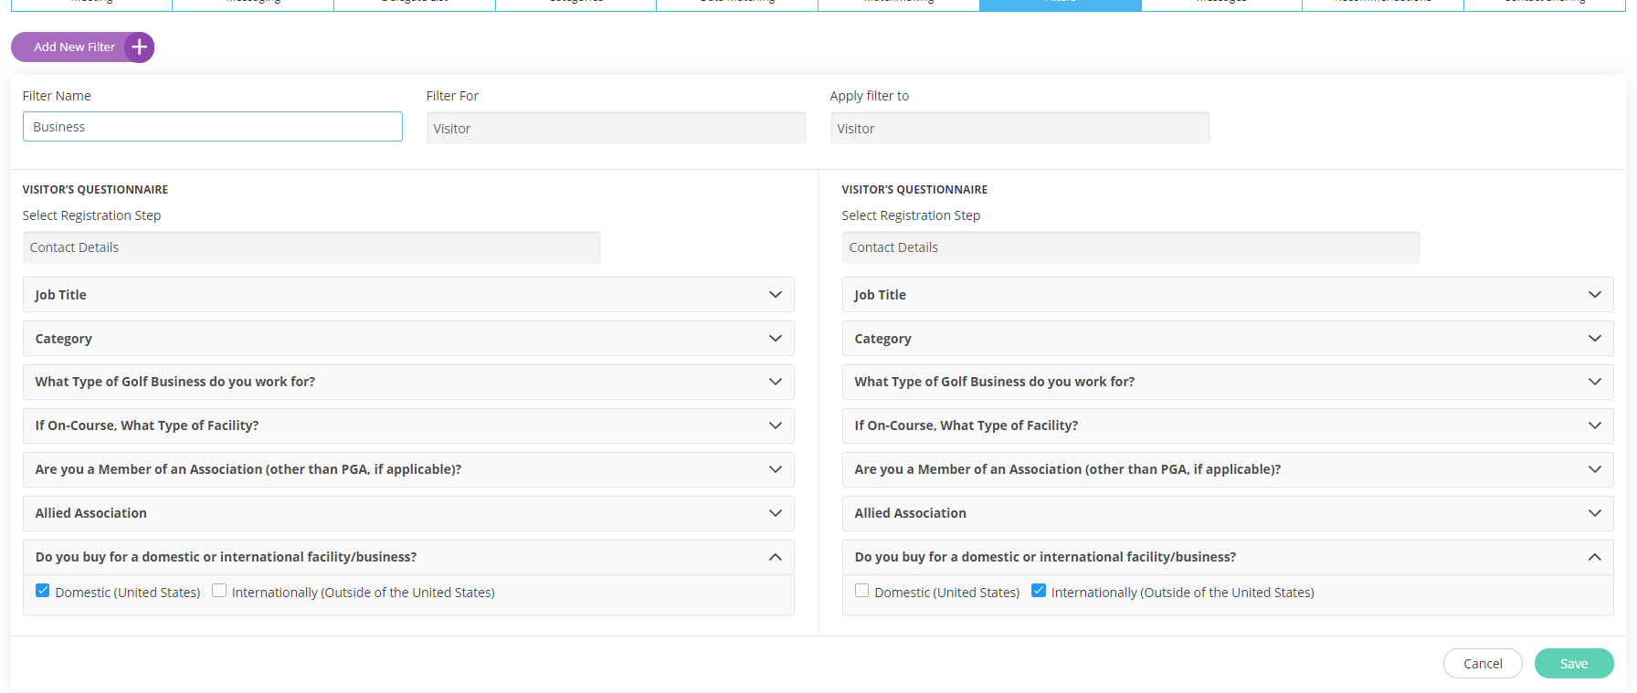Screen dimensions: 1637x693
Task: Click Allied Association chevron in left panel
Action: click(775, 513)
